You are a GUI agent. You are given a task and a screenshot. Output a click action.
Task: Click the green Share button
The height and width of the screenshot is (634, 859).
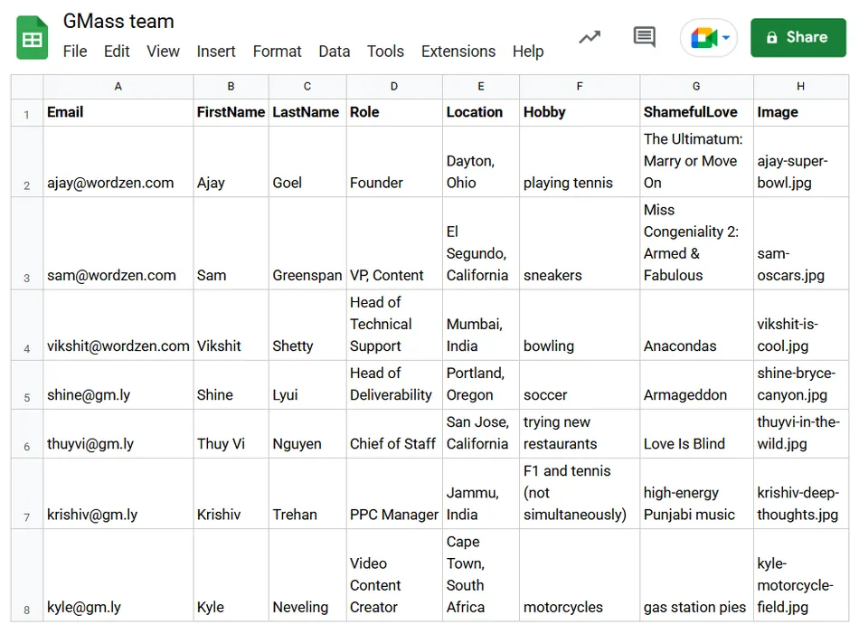[x=798, y=37]
